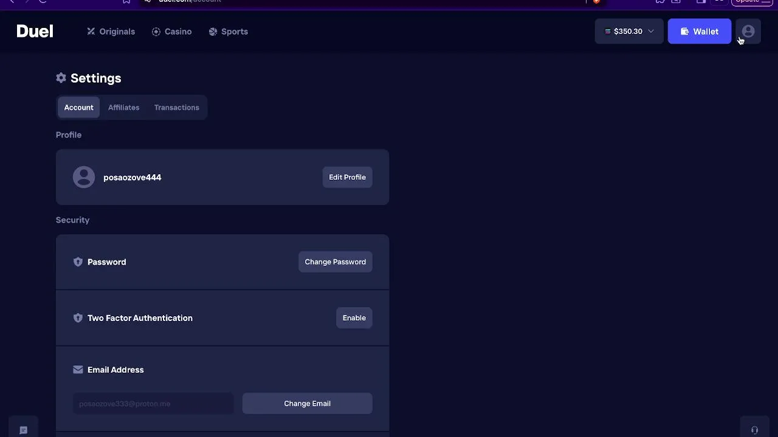This screenshot has width=778, height=437.
Task: Click the Two Factor Authentication label
Action: 140,318
